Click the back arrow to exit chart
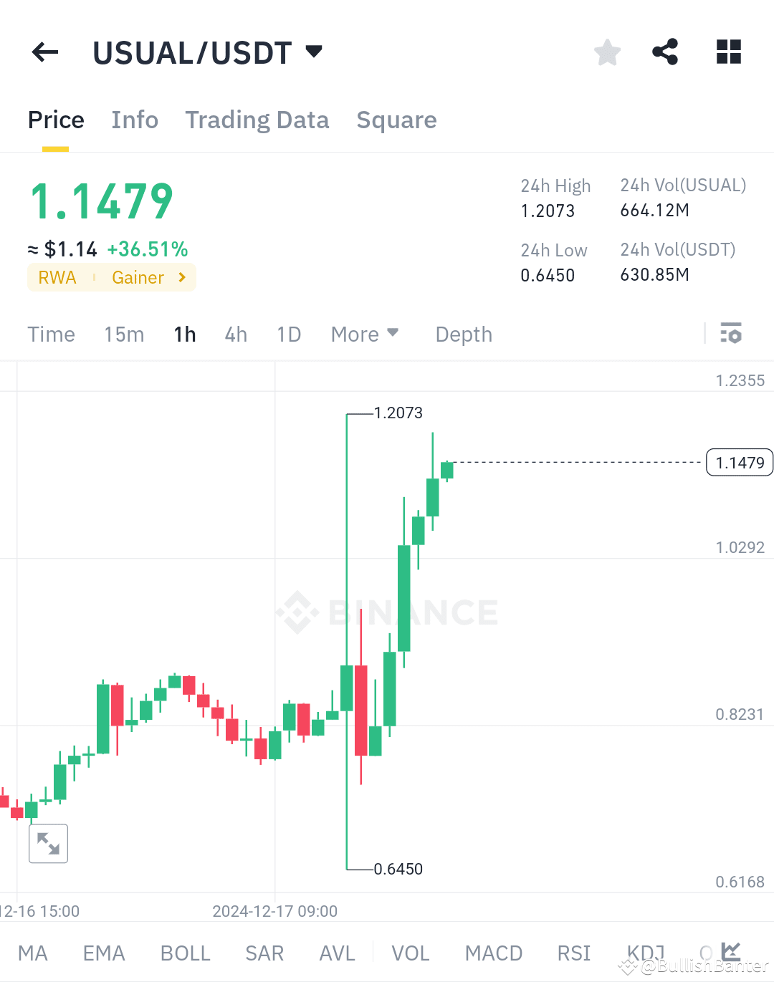 [44, 52]
